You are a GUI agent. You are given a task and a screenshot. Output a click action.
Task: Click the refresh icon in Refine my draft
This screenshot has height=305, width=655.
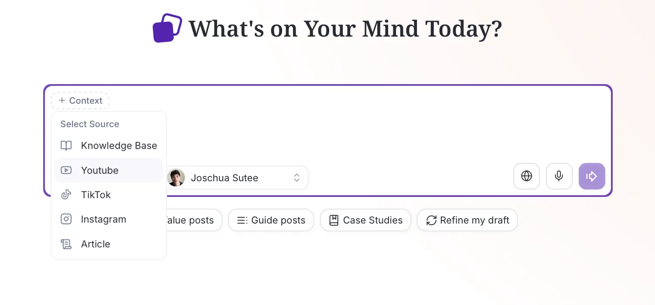tap(431, 220)
